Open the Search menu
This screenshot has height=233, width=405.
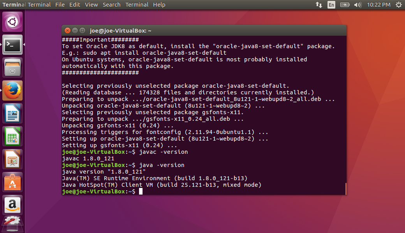[112, 5]
